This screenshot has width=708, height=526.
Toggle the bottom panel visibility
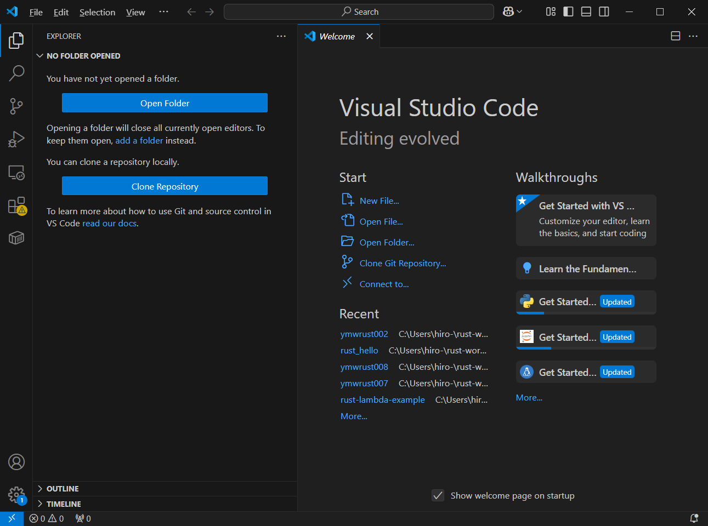pos(586,12)
